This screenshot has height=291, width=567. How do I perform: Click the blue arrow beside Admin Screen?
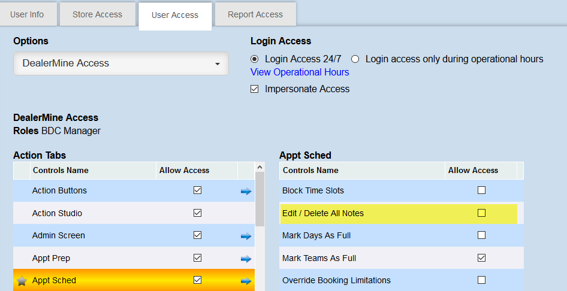(246, 237)
